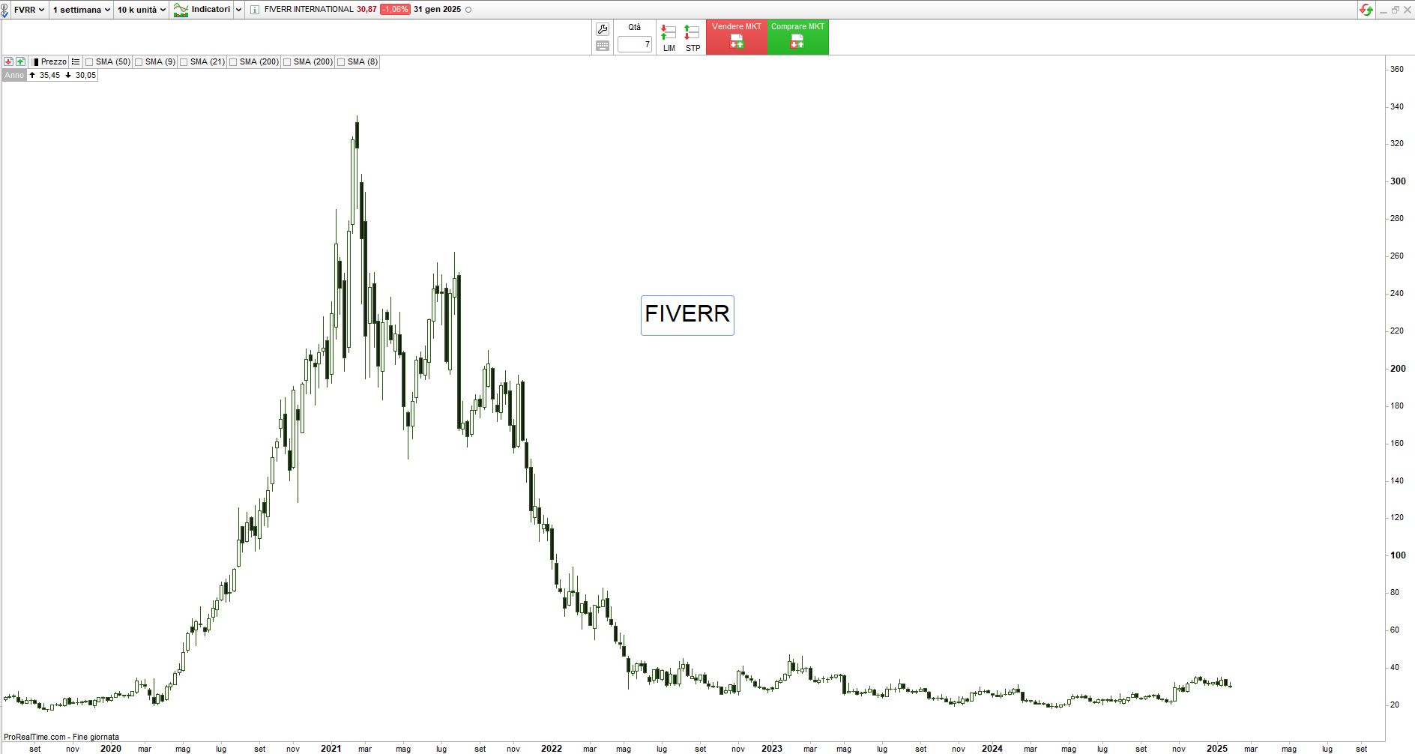The height and width of the screenshot is (754, 1415).
Task: Click the FIVERR INTERNATIONAL title text
Action: 309,10
